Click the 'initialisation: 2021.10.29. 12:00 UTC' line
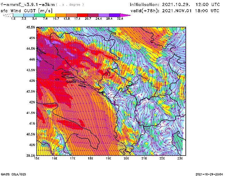 click(175, 5)
